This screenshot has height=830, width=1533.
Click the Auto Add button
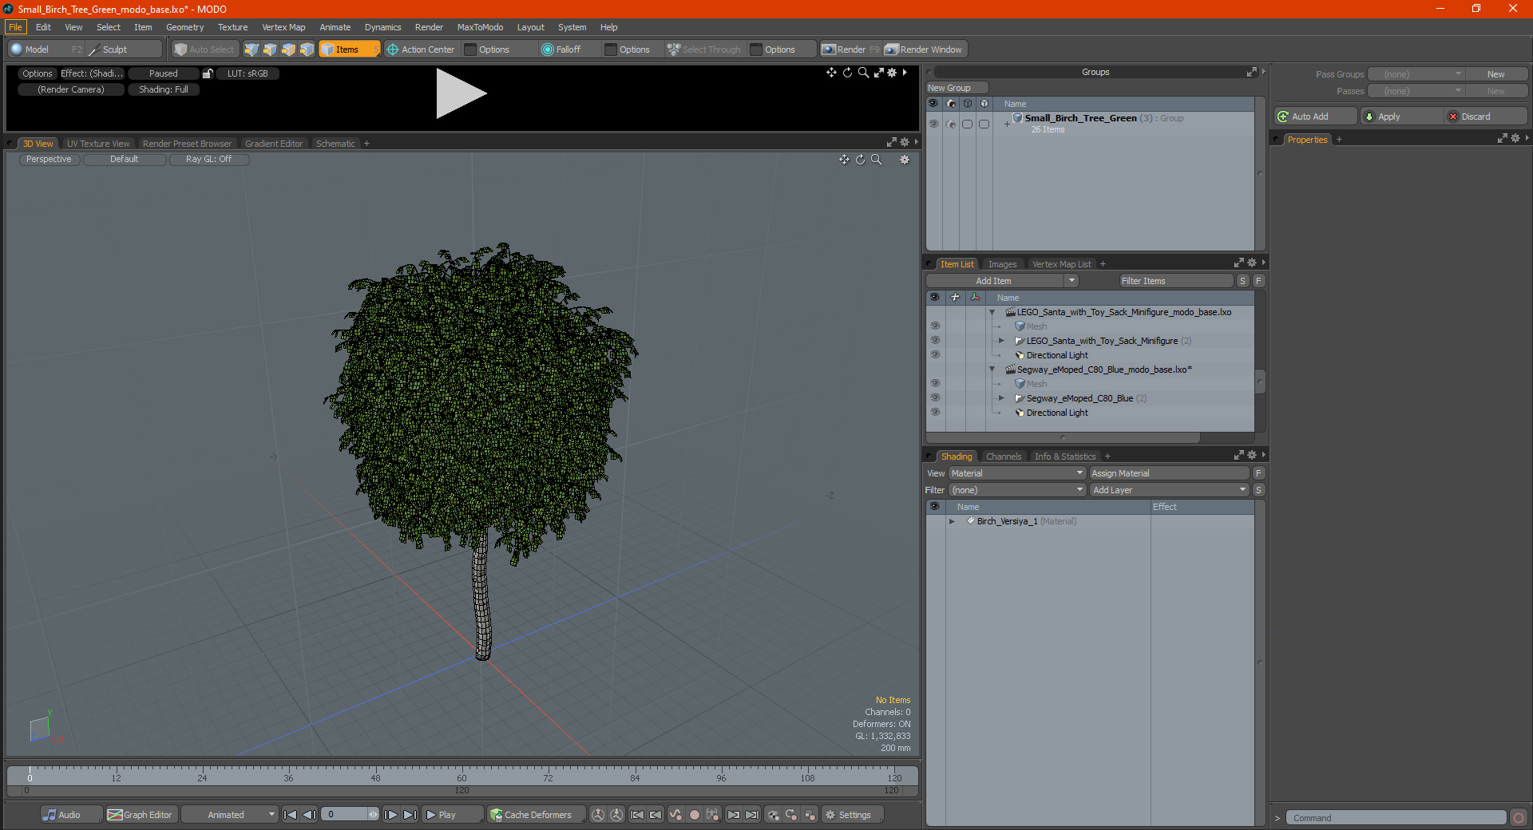[x=1316, y=117]
